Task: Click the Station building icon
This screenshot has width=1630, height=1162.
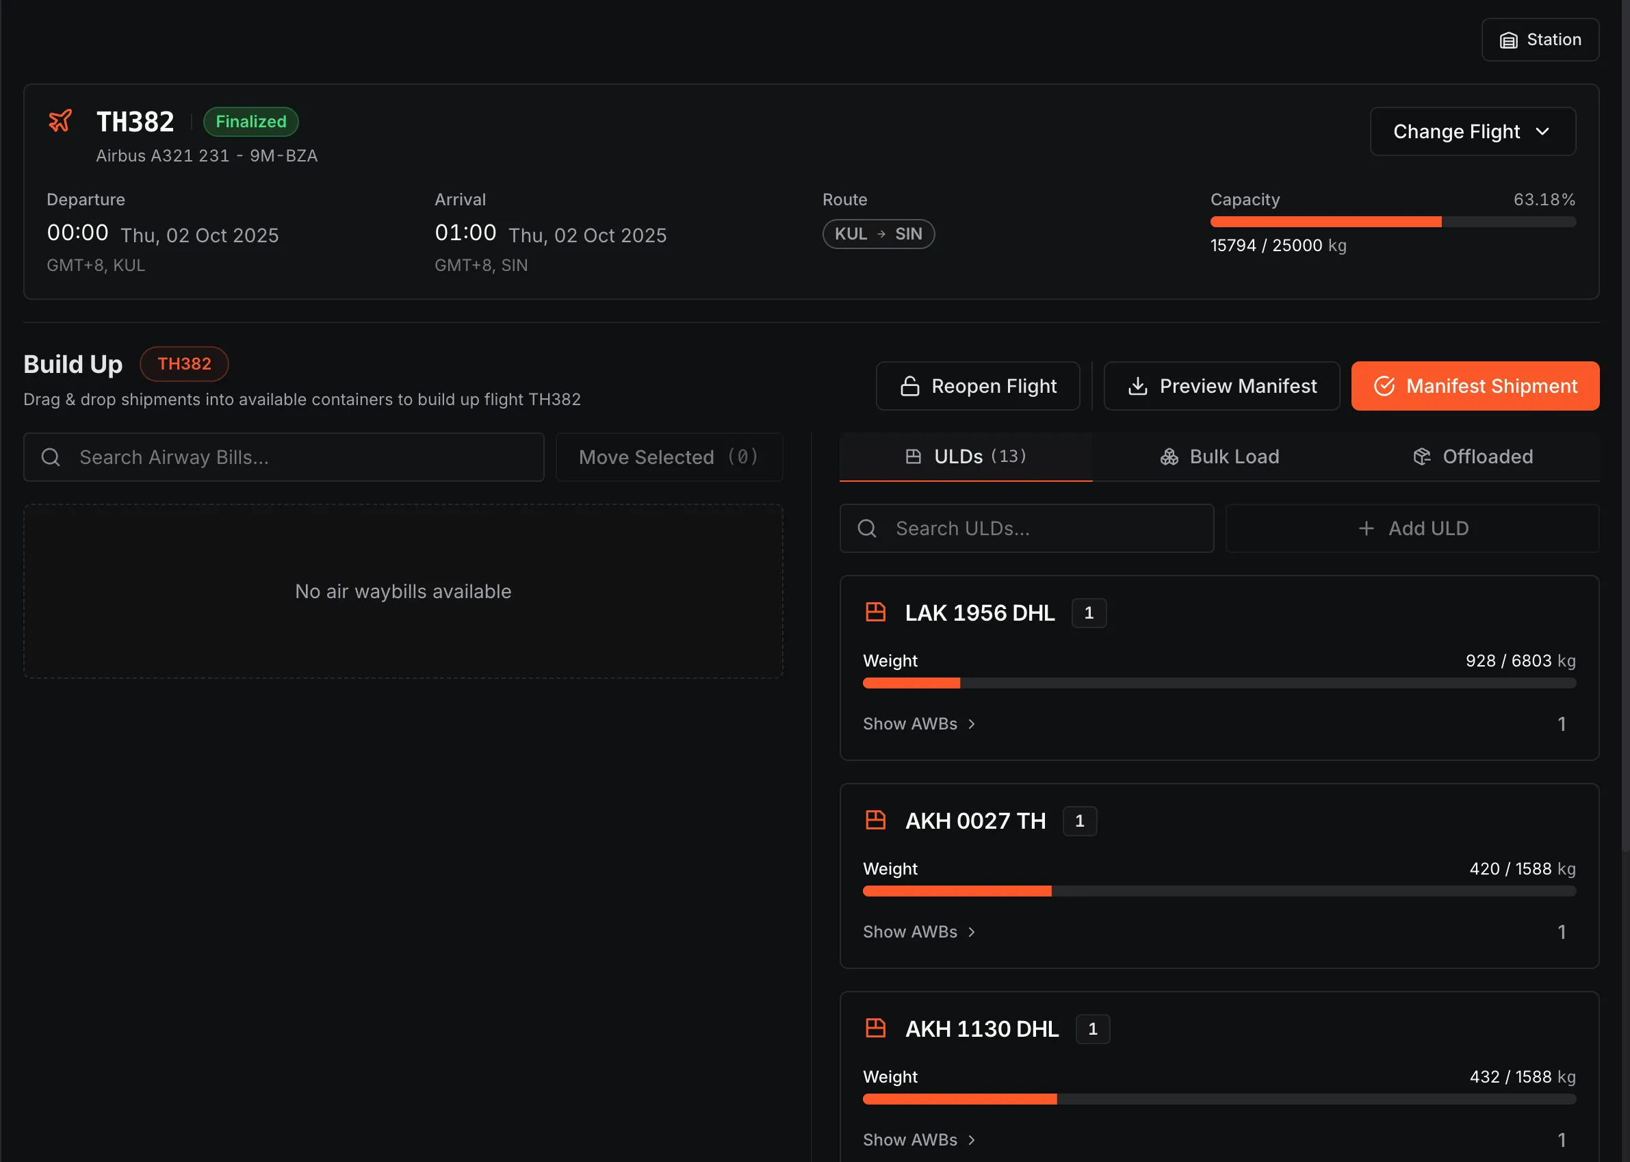Action: tap(1508, 40)
